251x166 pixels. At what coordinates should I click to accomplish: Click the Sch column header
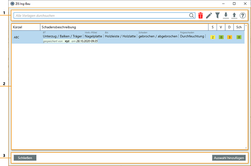click(239, 27)
